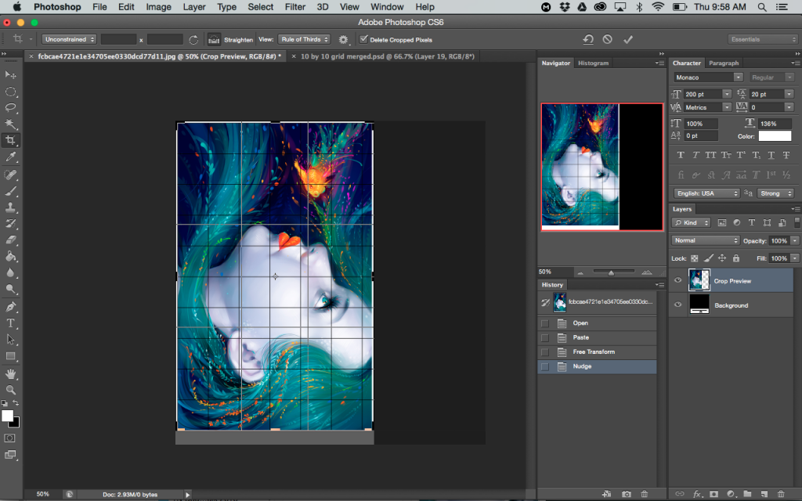Select the Move tool
The height and width of the screenshot is (501, 802).
tap(10, 74)
